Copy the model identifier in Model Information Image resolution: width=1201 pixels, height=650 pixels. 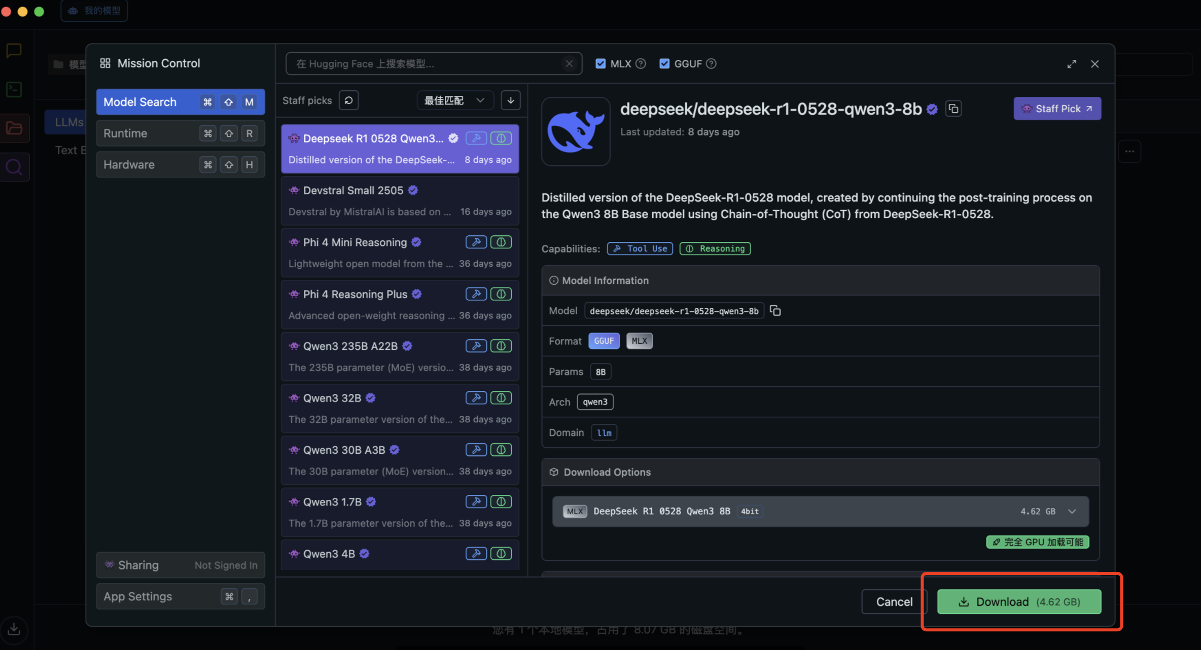775,310
